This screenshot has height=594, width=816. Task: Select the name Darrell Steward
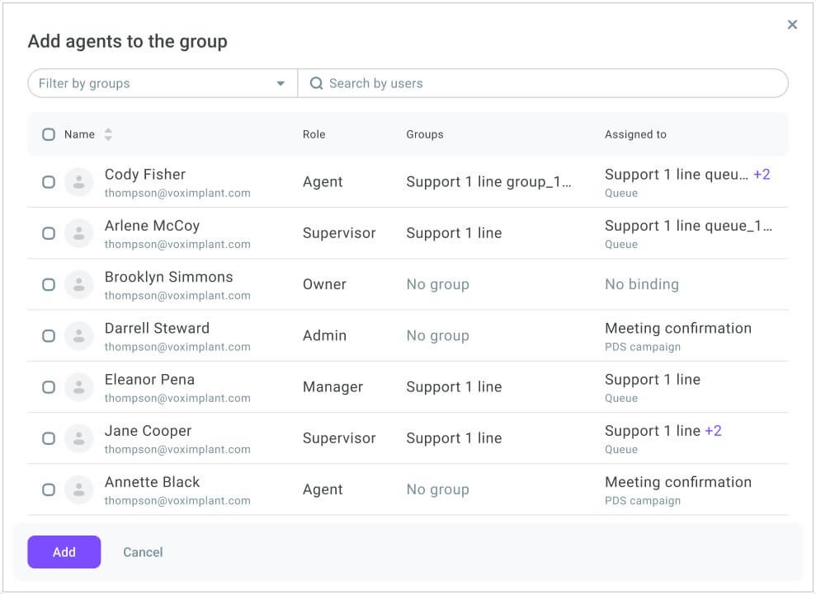tap(157, 328)
